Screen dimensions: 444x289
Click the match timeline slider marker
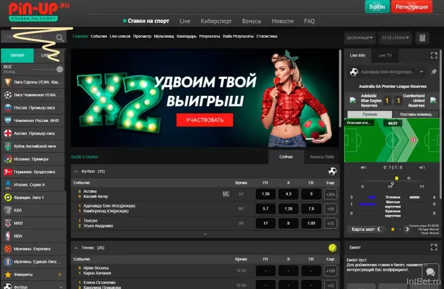(x=397, y=178)
